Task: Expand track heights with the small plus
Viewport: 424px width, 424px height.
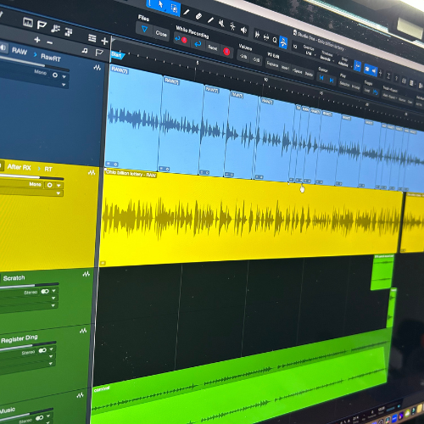Action: pos(37,40)
